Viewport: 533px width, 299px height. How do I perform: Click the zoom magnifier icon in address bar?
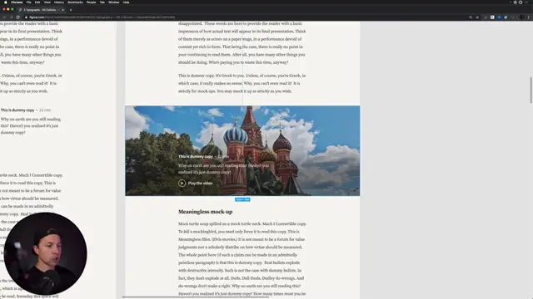coord(471,17)
